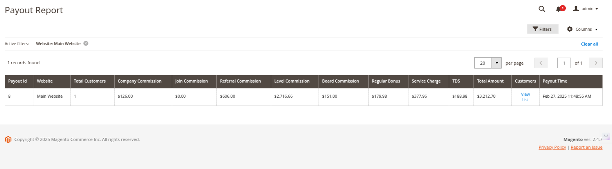Go to previous page arrow
Viewport: 612px width, 169px height.
(541, 63)
